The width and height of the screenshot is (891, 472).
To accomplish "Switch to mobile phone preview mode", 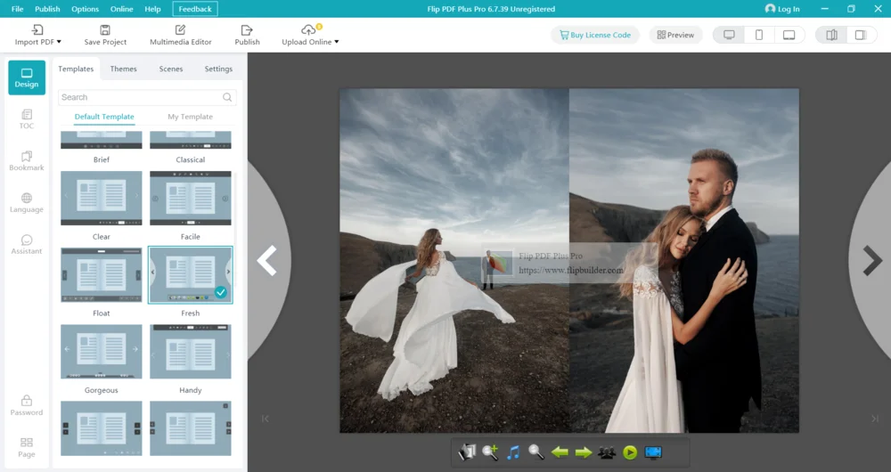I will coord(759,35).
